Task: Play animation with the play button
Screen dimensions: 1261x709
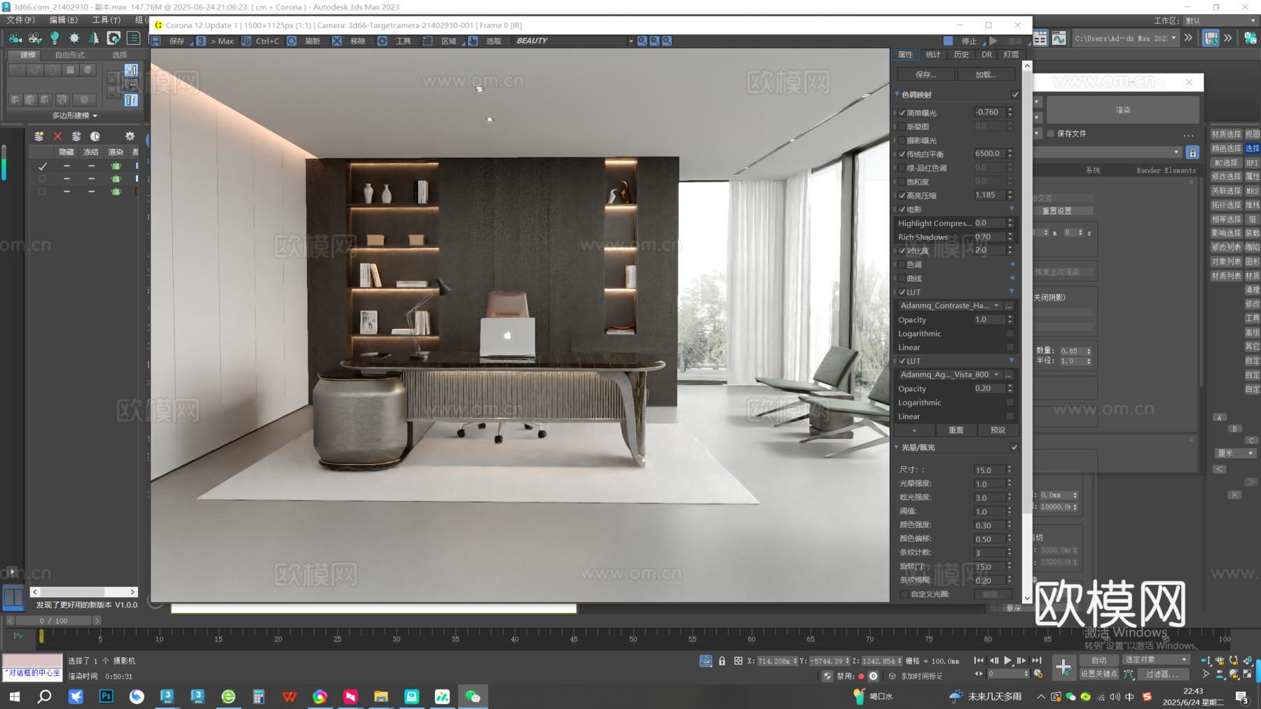Action: point(1007,661)
